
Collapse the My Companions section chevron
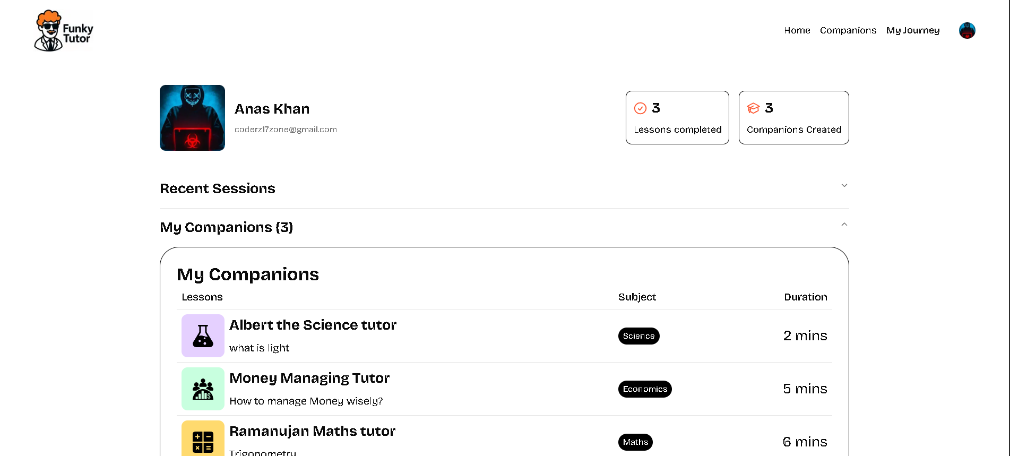pos(844,225)
